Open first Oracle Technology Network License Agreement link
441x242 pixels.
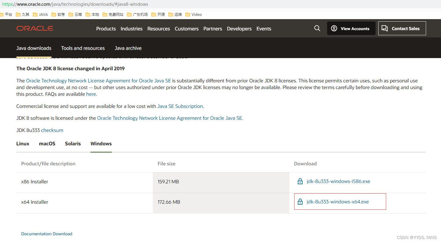pos(99,81)
